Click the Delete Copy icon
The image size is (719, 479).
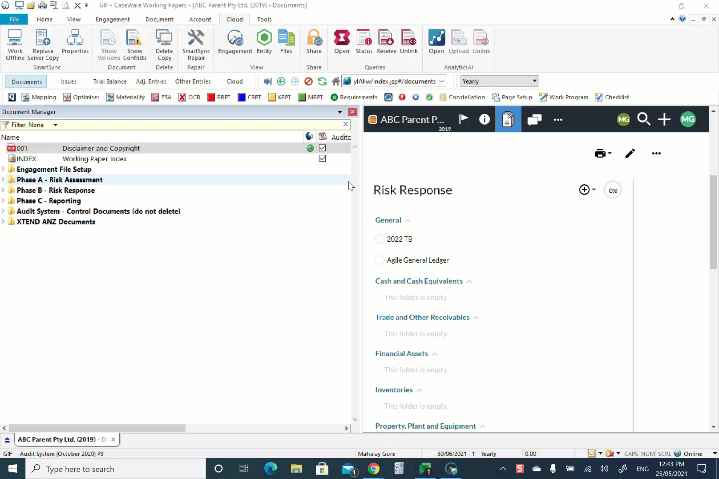pos(164,45)
